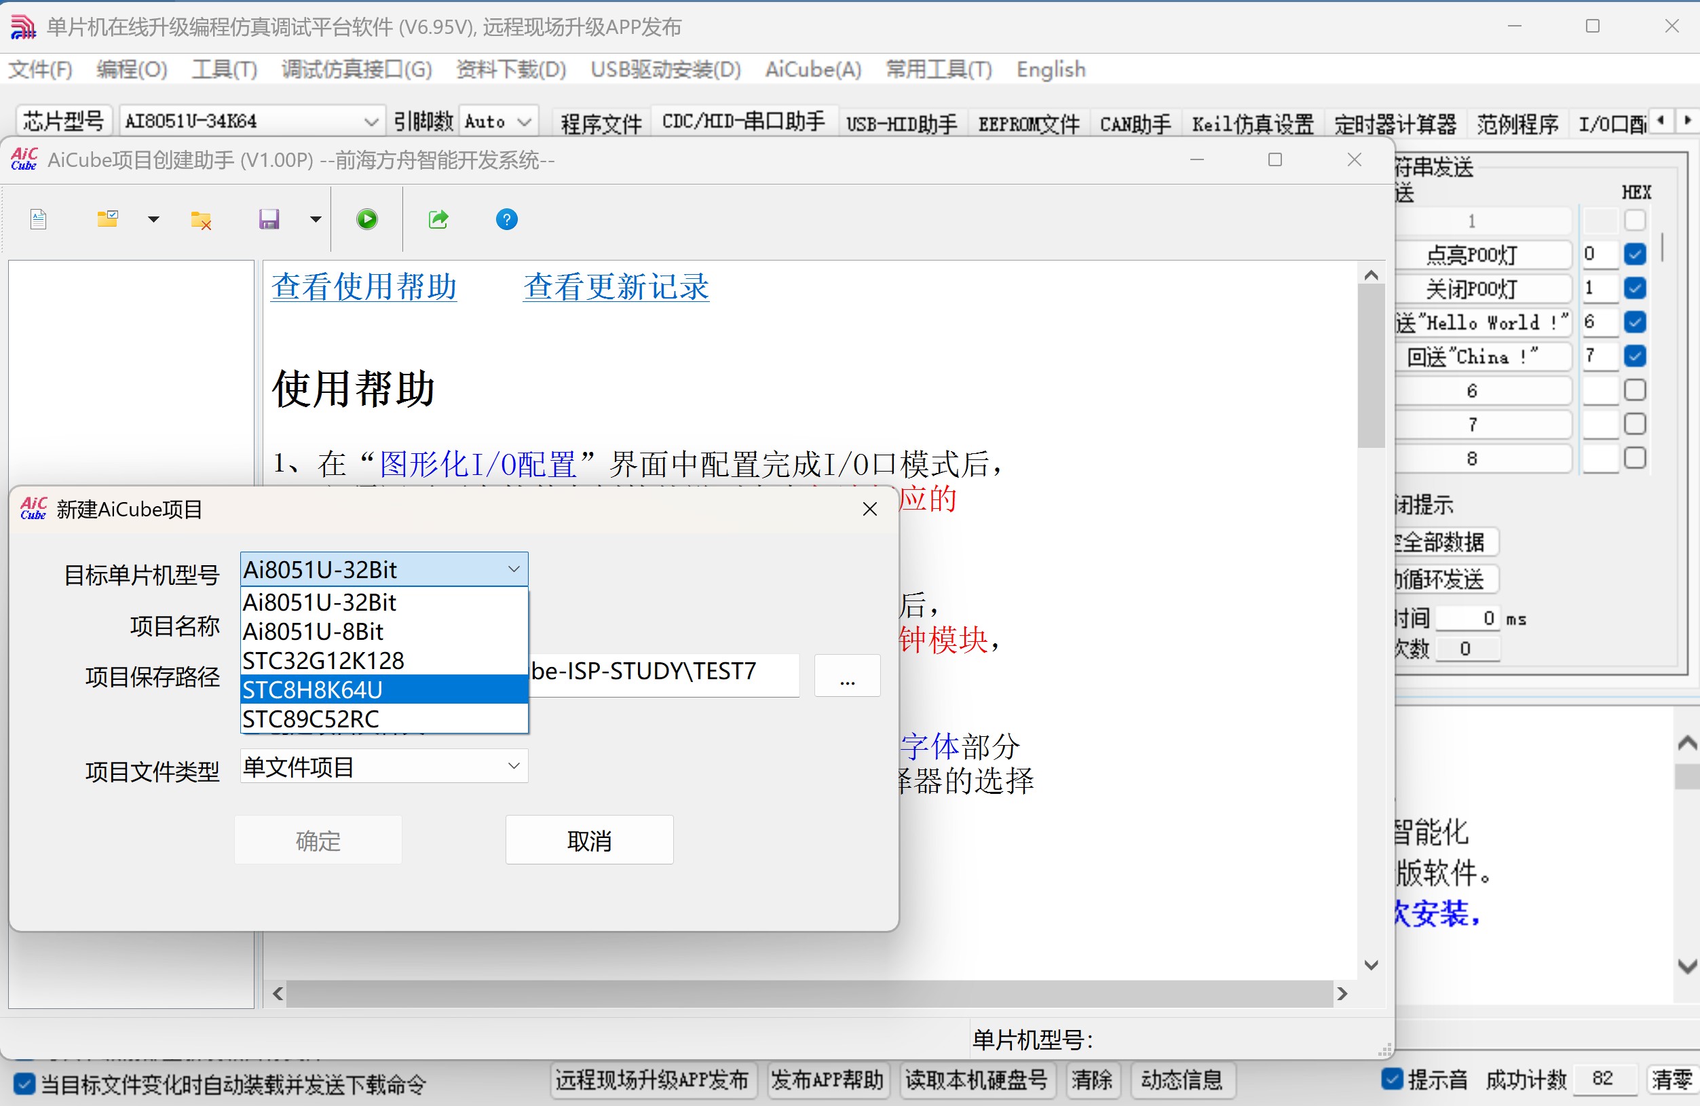This screenshot has height=1106, width=1700.
Task: Open the 项目文件类型 dropdown
Action: pos(384,766)
